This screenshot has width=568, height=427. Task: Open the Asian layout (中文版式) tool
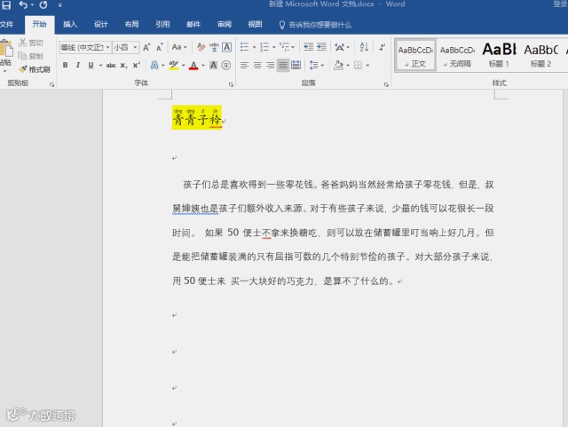coord(340,47)
